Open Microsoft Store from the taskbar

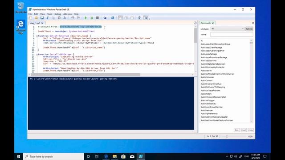[x=123, y=156]
